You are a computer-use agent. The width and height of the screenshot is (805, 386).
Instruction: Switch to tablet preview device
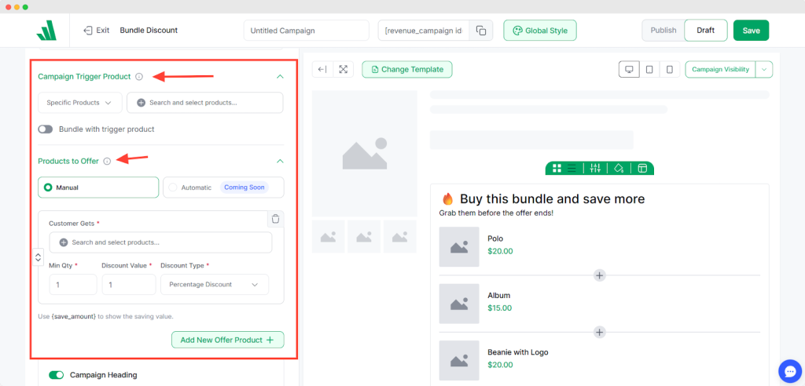pos(649,69)
